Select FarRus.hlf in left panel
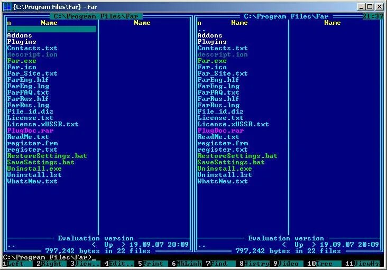Screen dimensions: 387x270 28,99
